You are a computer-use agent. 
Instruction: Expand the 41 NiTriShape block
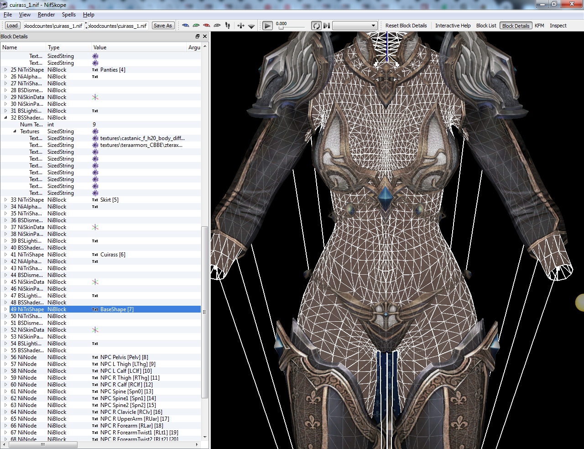click(5, 255)
